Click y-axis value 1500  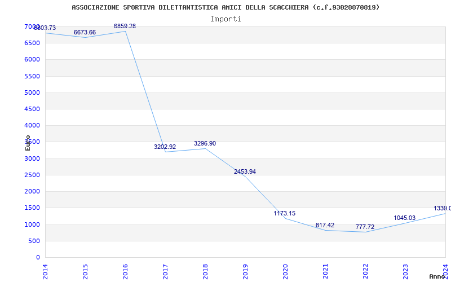(32, 208)
